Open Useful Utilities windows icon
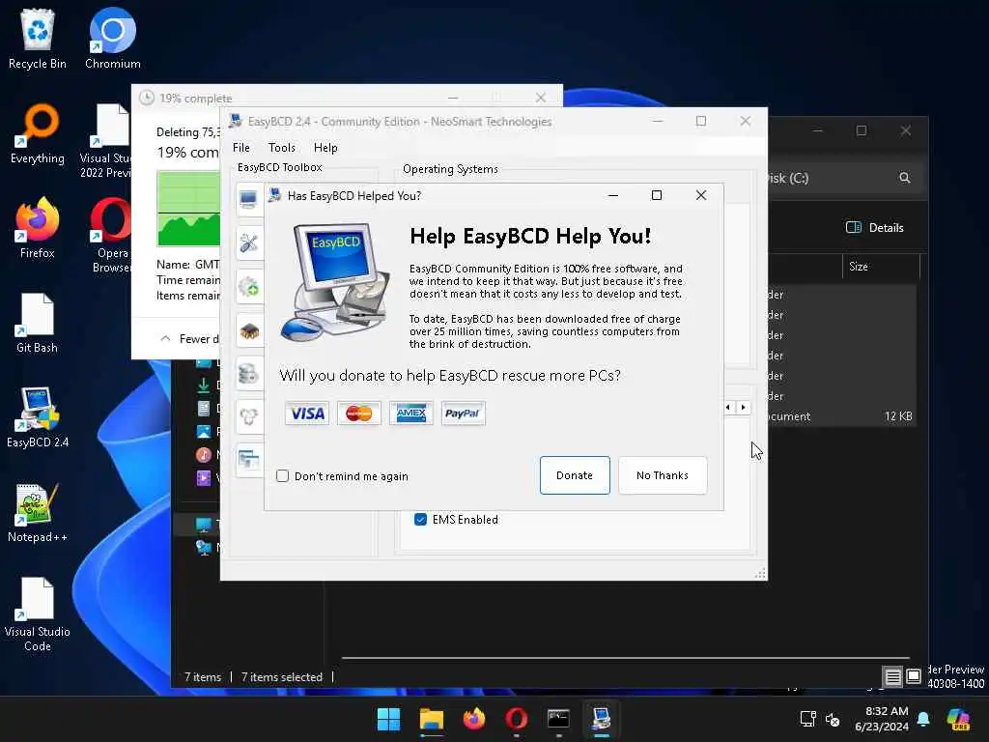This screenshot has width=989, height=742. click(248, 461)
